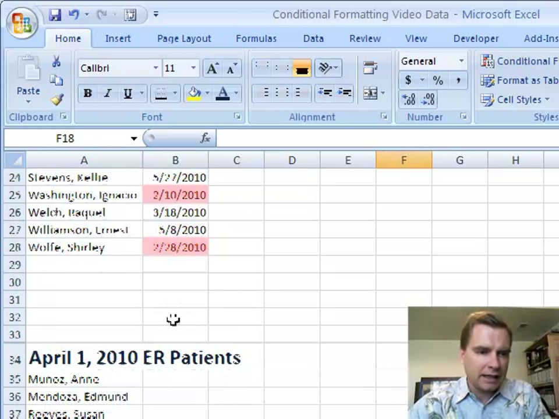
Task: Decrease font size with Shrink Font
Action: (232, 68)
